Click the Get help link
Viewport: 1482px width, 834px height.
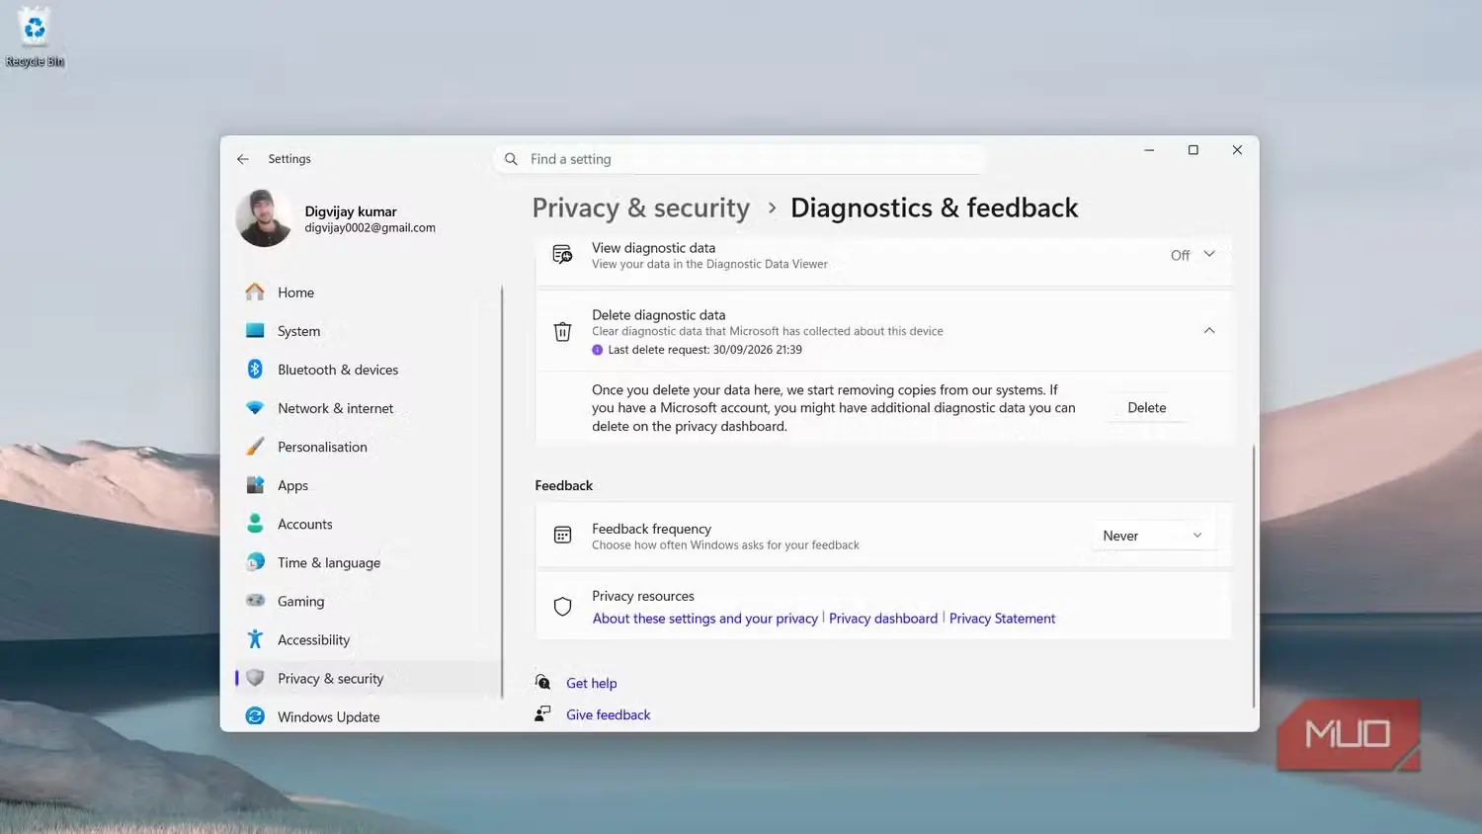[x=592, y=683]
